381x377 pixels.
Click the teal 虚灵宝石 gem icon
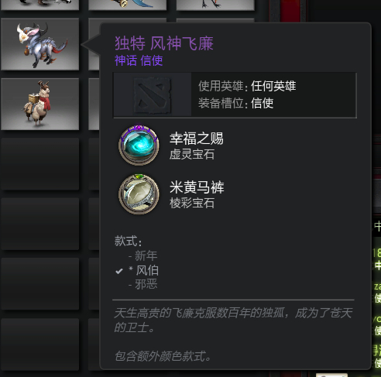(x=139, y=146)
